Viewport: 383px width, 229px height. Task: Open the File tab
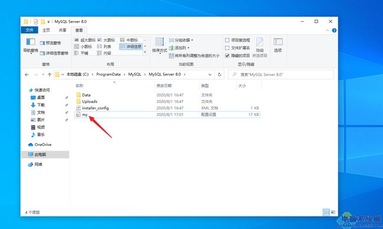[x=29, y=30]
